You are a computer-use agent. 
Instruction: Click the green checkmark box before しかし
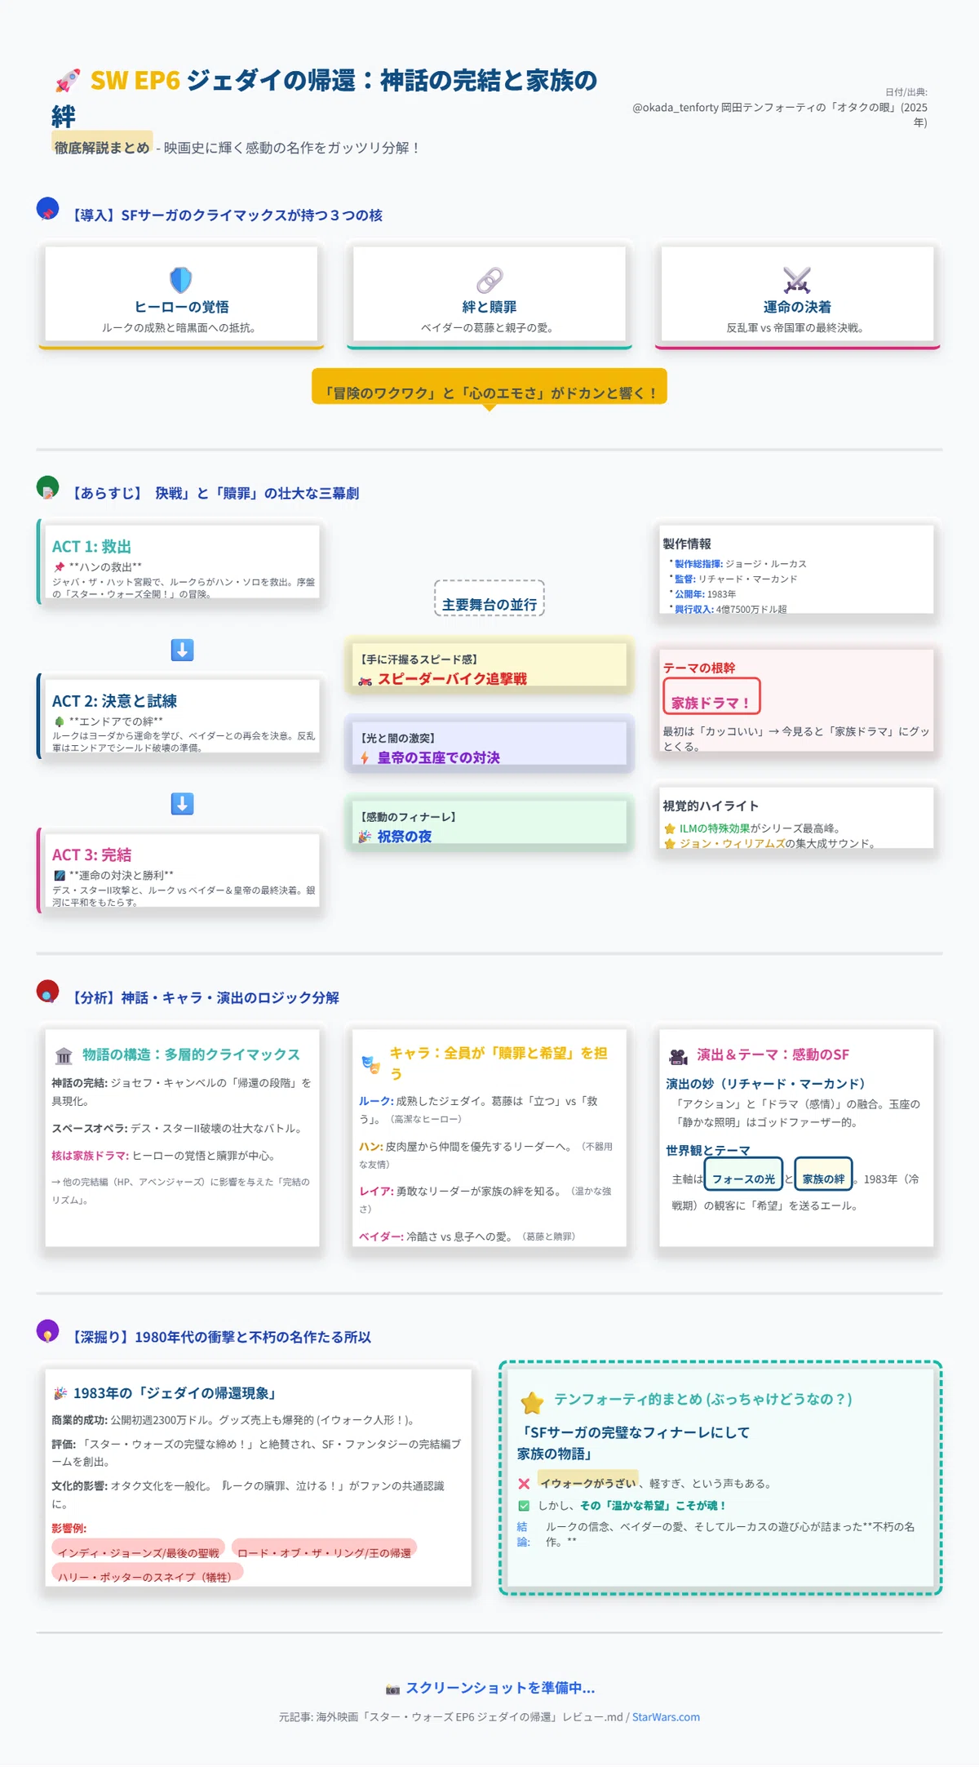point(524,1506)
